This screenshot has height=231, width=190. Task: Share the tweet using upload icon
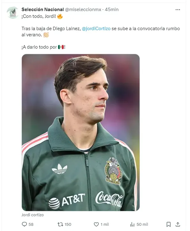coord(178,224)
